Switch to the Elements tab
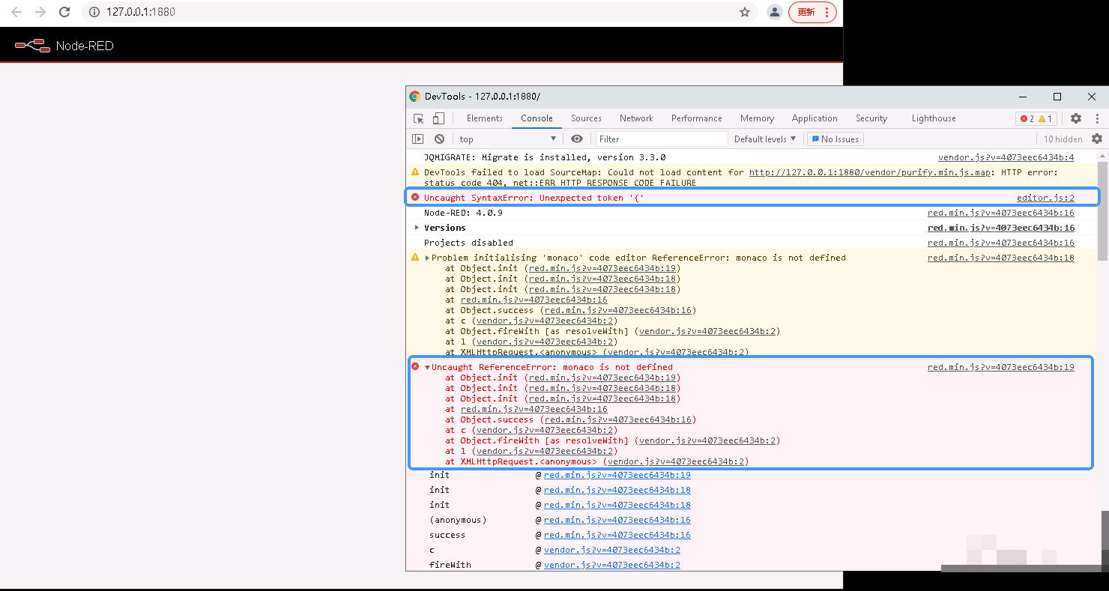 point(485,118)
